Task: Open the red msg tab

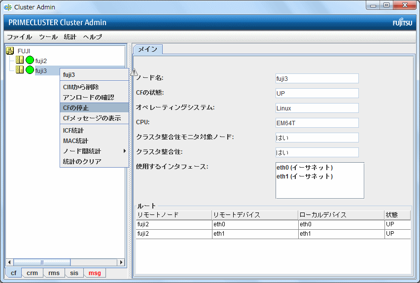Action: [x=95, y=273]
